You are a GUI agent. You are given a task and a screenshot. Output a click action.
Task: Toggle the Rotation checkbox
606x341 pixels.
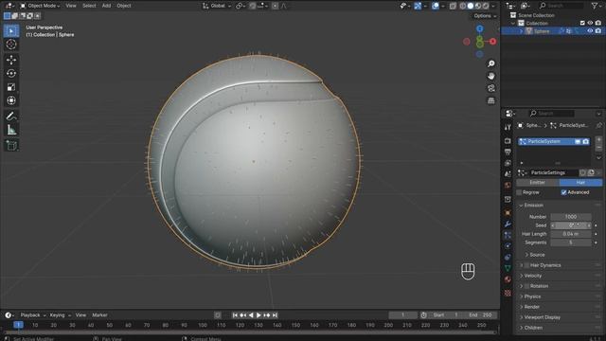coord(526,286)
